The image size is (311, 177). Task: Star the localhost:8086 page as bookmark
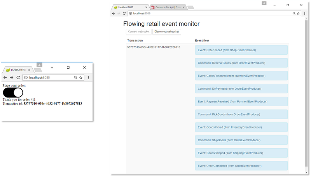coord(299,13)
